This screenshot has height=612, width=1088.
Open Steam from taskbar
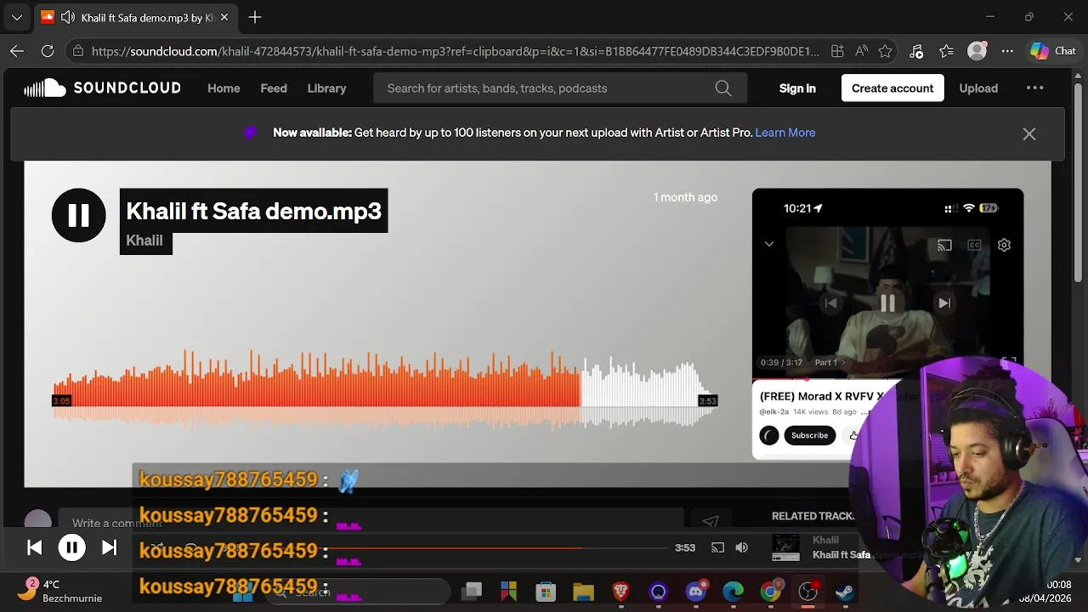[x=845, y=592]
